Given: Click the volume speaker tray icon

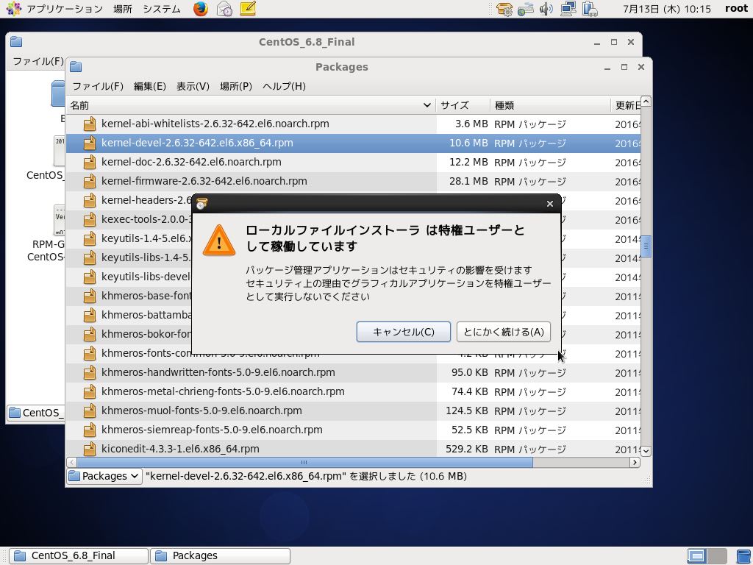Looking at the screenshot, I should 546,9.
